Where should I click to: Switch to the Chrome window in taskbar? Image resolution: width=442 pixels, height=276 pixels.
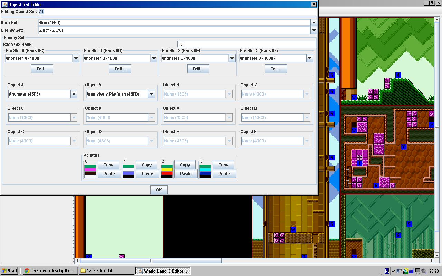point(50,271)
